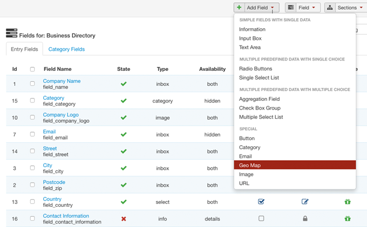The width and height of the screenshot is (367, 227).
Task: Tick the checkbox for Company Logo row
Action: pos(32,117)
